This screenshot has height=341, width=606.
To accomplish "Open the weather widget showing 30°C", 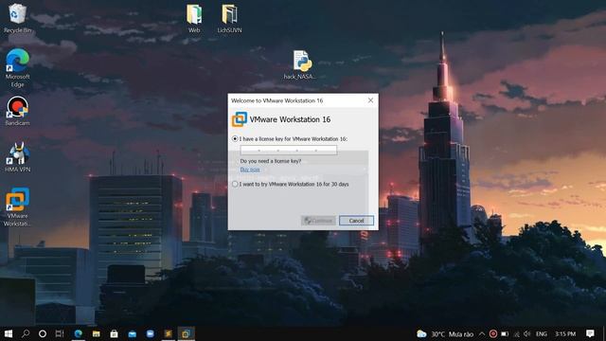I will coord(445,333).
